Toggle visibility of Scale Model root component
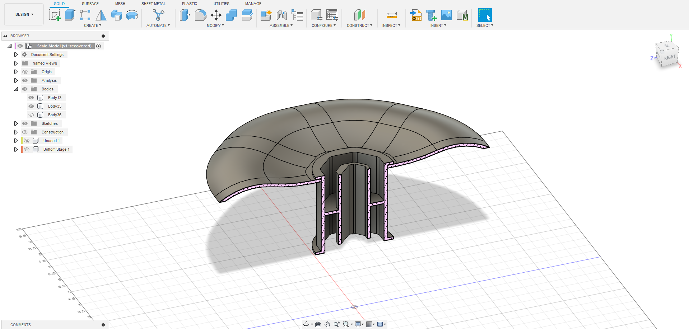The width and height of the screenshot is (689, 329). pos(20,46)
